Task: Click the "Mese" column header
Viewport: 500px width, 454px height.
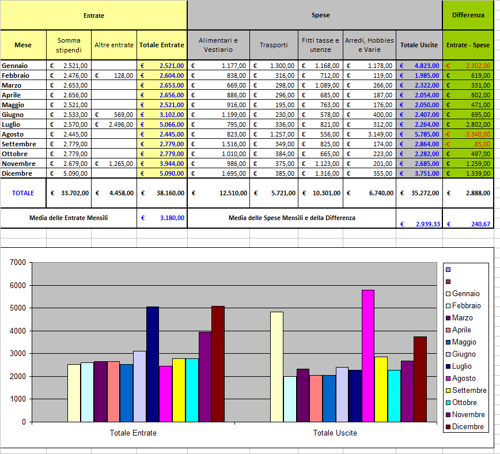Action: click(23, 44)
